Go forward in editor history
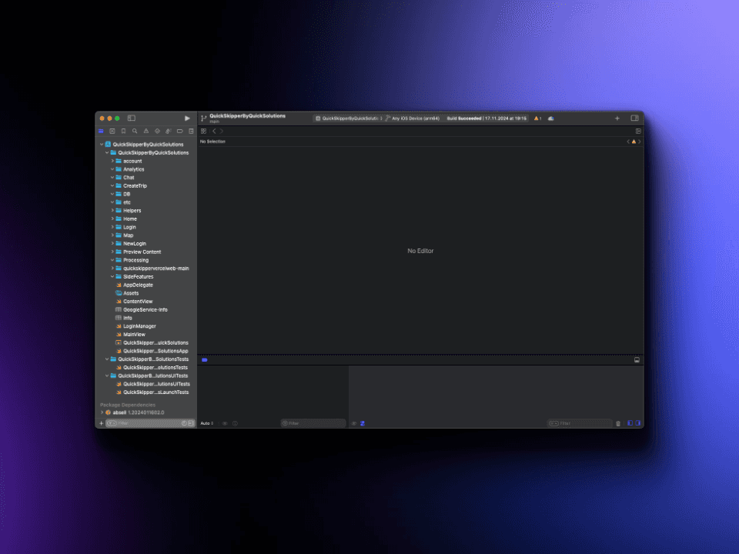Screen dimensions: 739x554 pos(222,132)
